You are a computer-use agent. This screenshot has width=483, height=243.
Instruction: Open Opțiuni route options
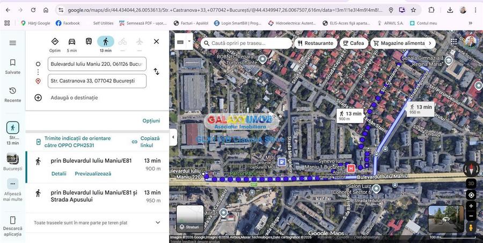(x=151, y=121)
